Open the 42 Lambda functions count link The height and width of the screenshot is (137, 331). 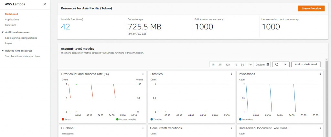coord(66,27)
